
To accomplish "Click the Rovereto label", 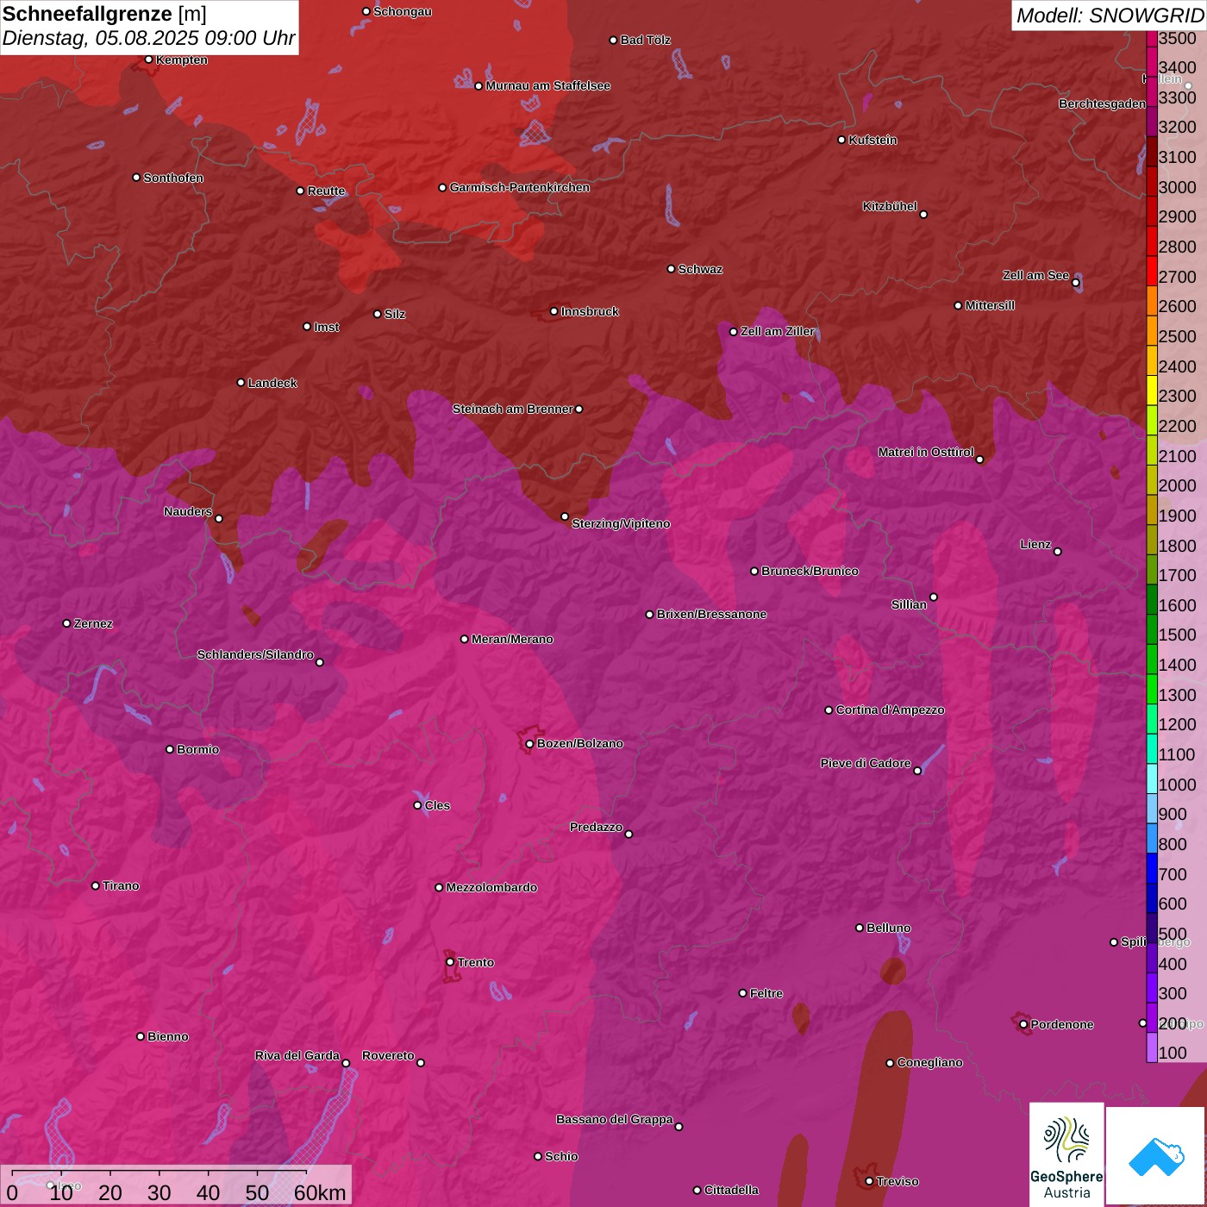I will pos(388,1055).
